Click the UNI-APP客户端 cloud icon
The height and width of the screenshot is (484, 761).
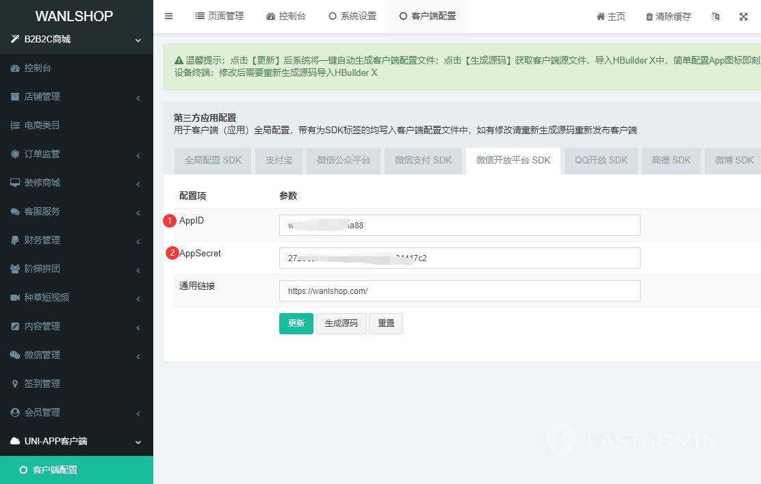(x=15, y=441)
